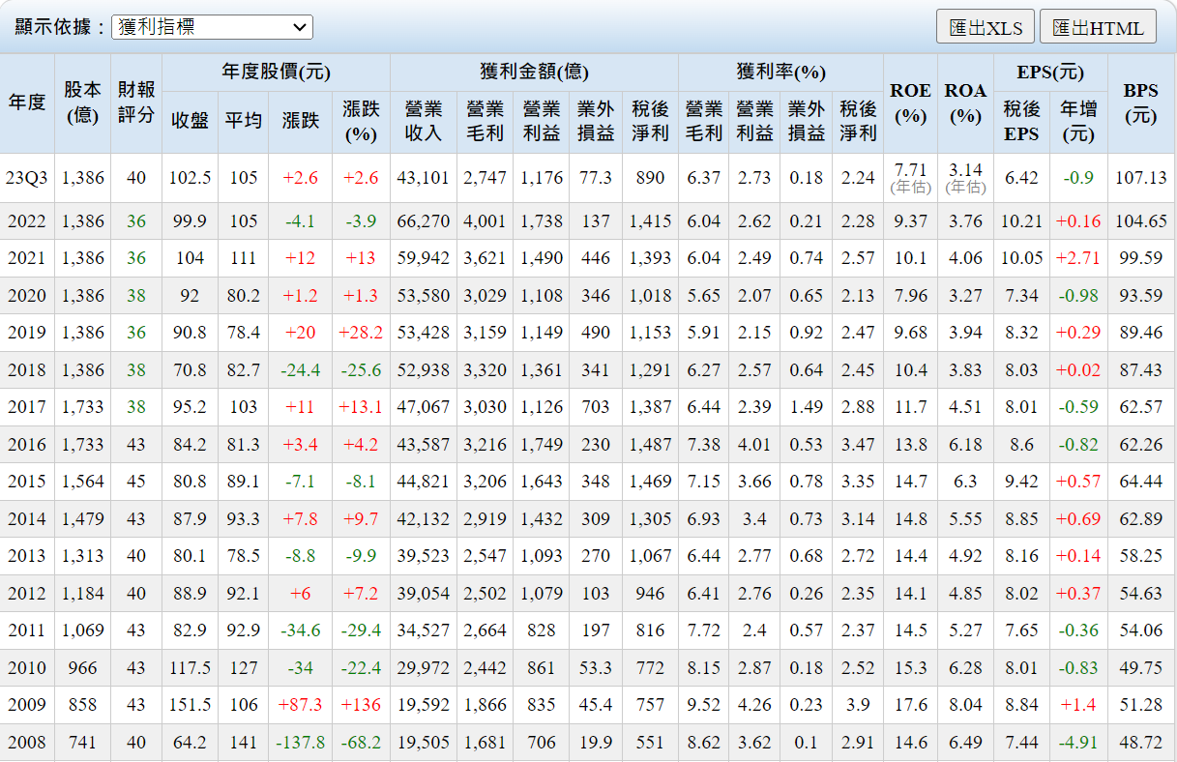Click the ROA (%) column header
Screen dimensions: 1177x762
964,103
